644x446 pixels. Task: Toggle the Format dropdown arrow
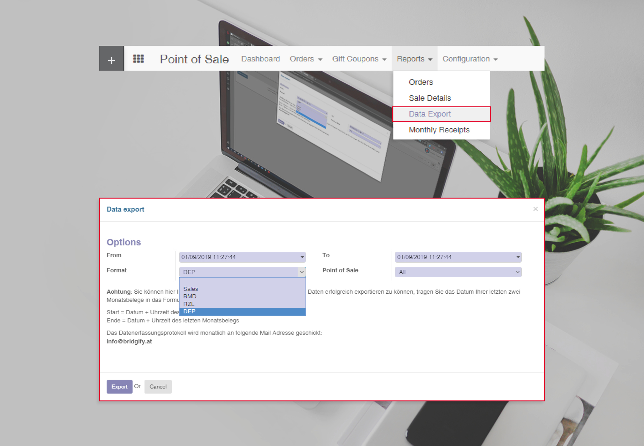tap(302, 272)
